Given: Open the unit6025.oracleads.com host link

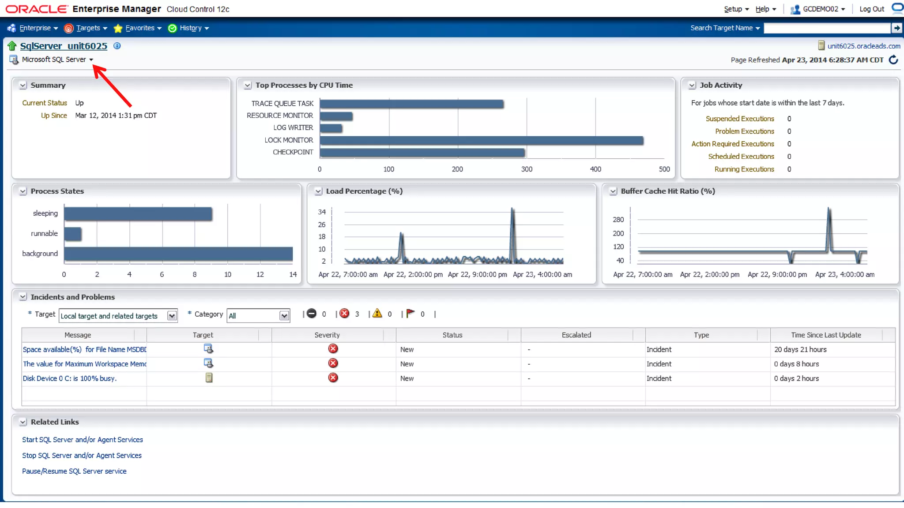Looking at the screenshot, I should coord(863,46).
